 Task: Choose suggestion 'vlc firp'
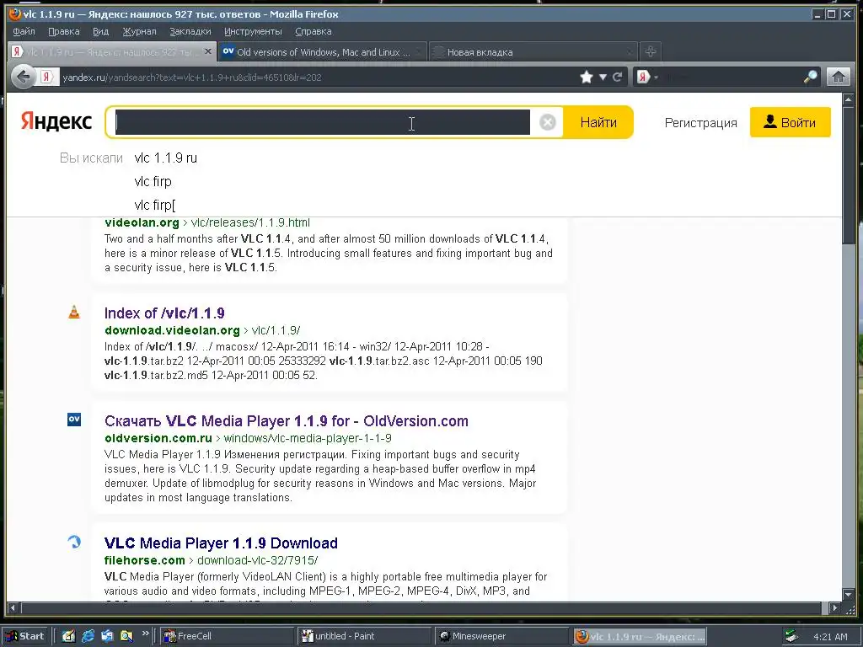coord(153,182)
